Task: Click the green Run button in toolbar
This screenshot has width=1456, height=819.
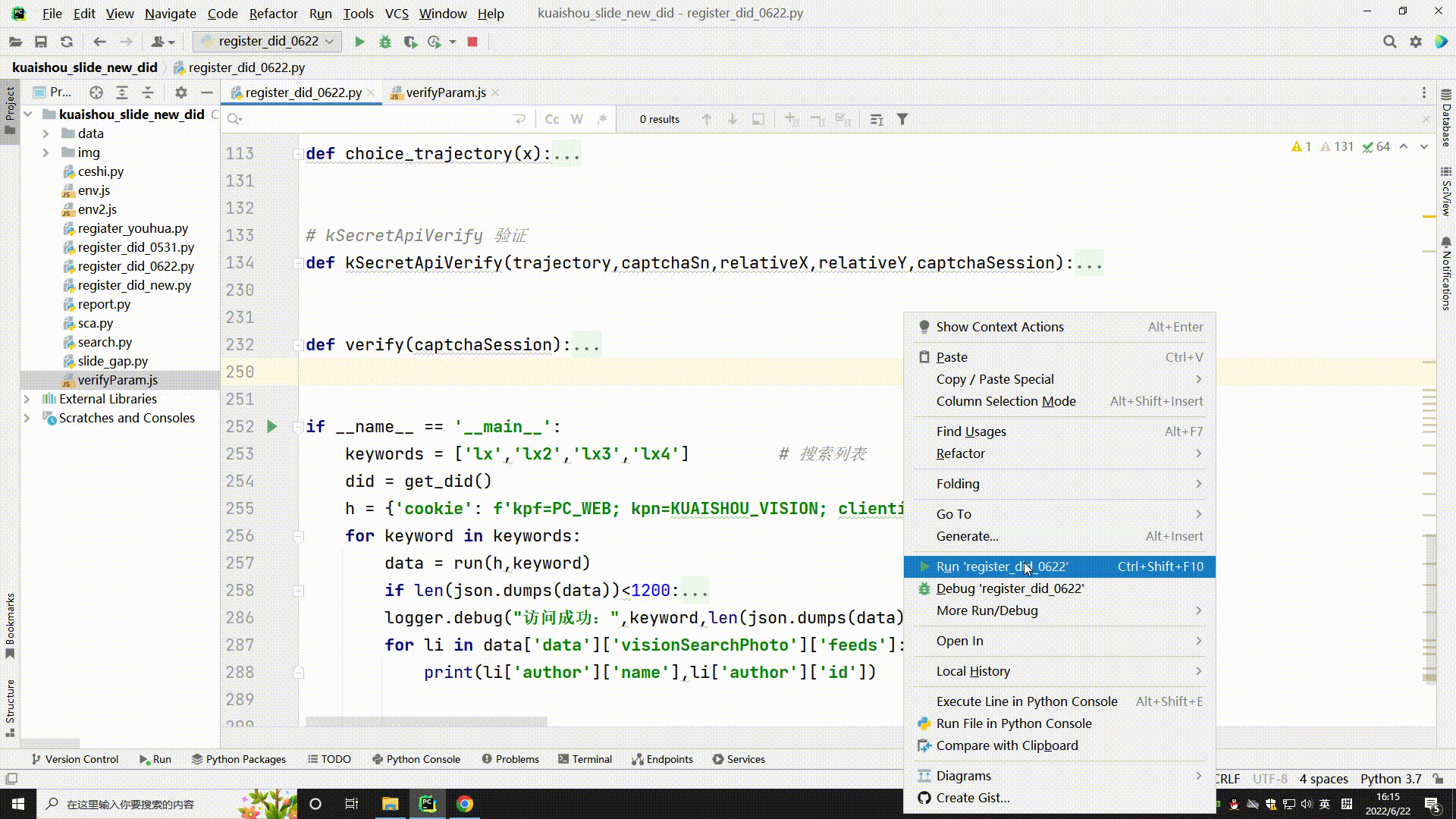Action: pos(360,42)
